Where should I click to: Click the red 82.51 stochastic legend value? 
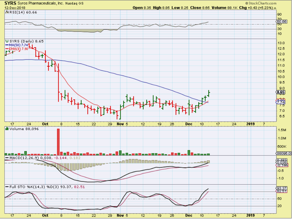(x=80, y=187)
